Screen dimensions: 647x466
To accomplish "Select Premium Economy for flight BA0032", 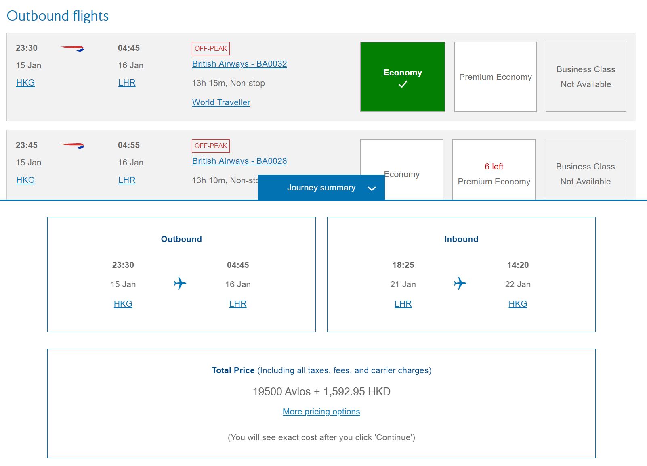I will pos(496,77).
